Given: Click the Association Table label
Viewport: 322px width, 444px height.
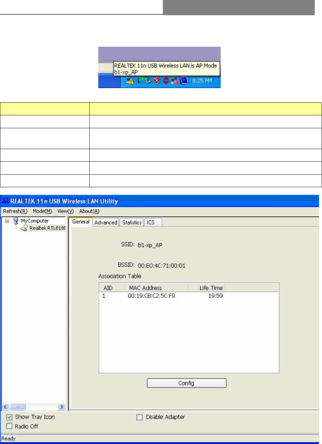Looking at the screenshot, I should click(120, 276).
